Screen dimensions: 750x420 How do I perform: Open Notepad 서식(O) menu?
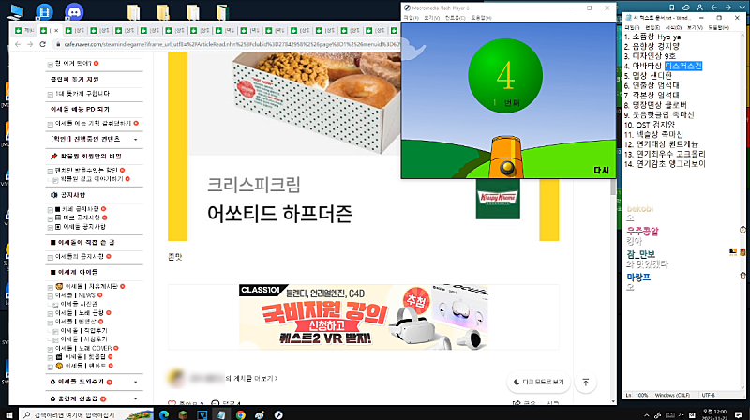[673, 28]
